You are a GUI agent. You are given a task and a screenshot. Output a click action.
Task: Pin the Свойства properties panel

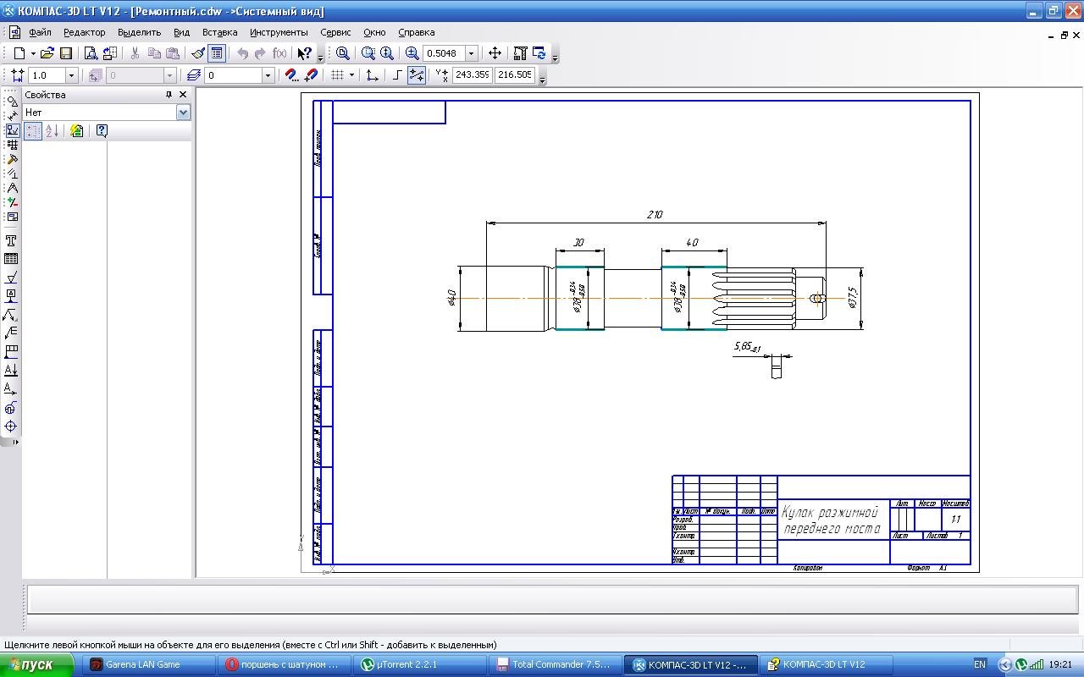169,95
